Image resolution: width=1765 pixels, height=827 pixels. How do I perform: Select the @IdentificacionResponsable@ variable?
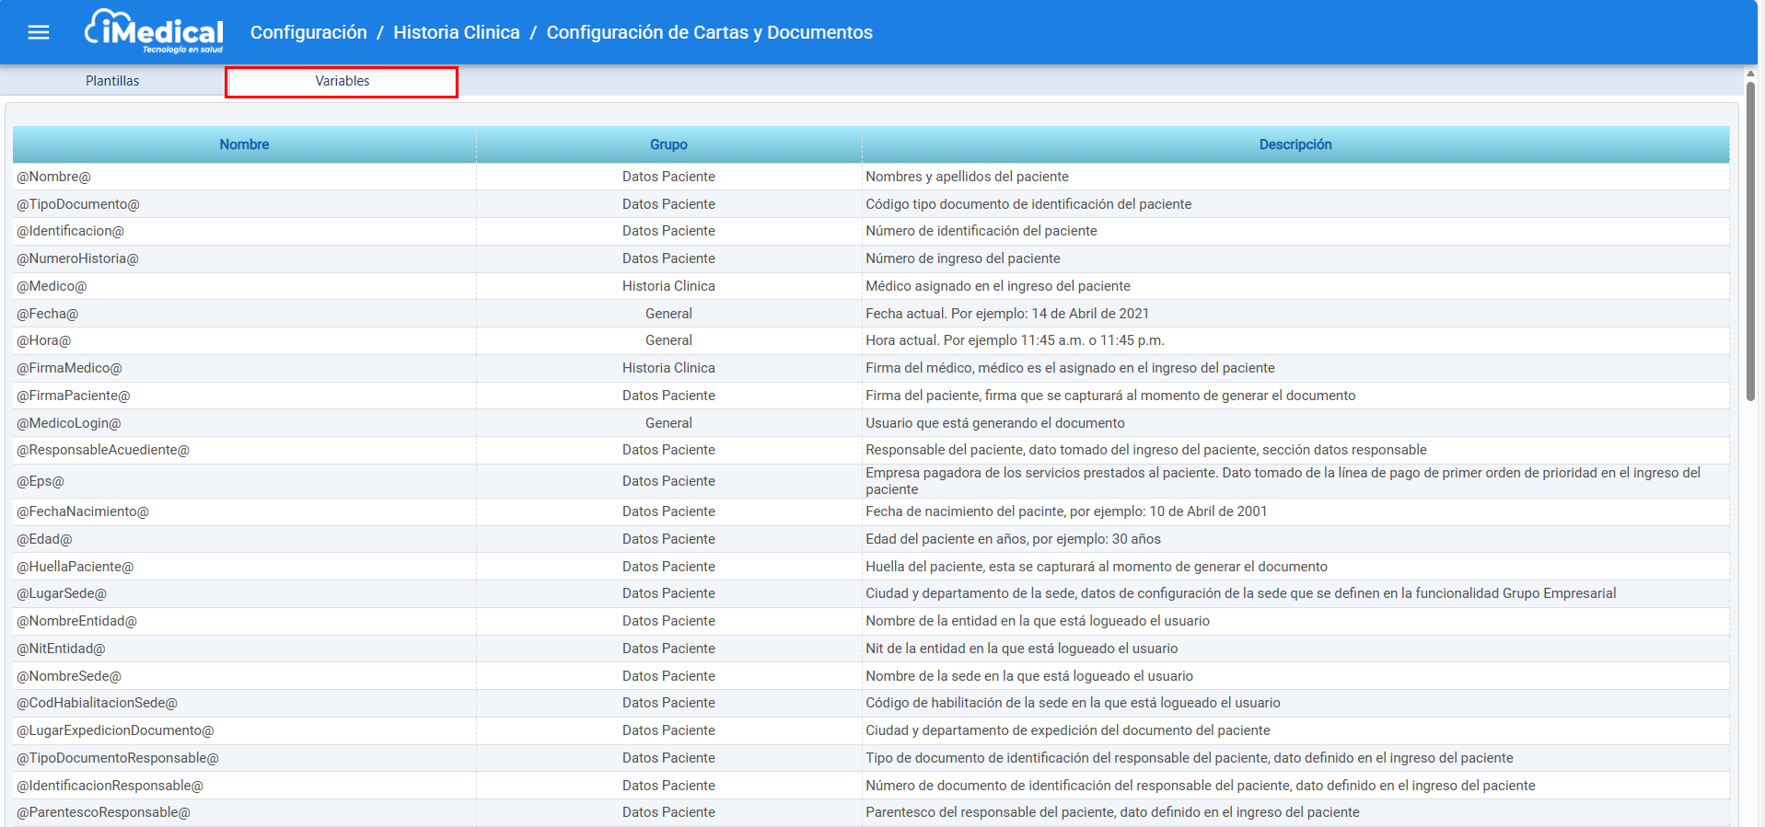[110, 786]
